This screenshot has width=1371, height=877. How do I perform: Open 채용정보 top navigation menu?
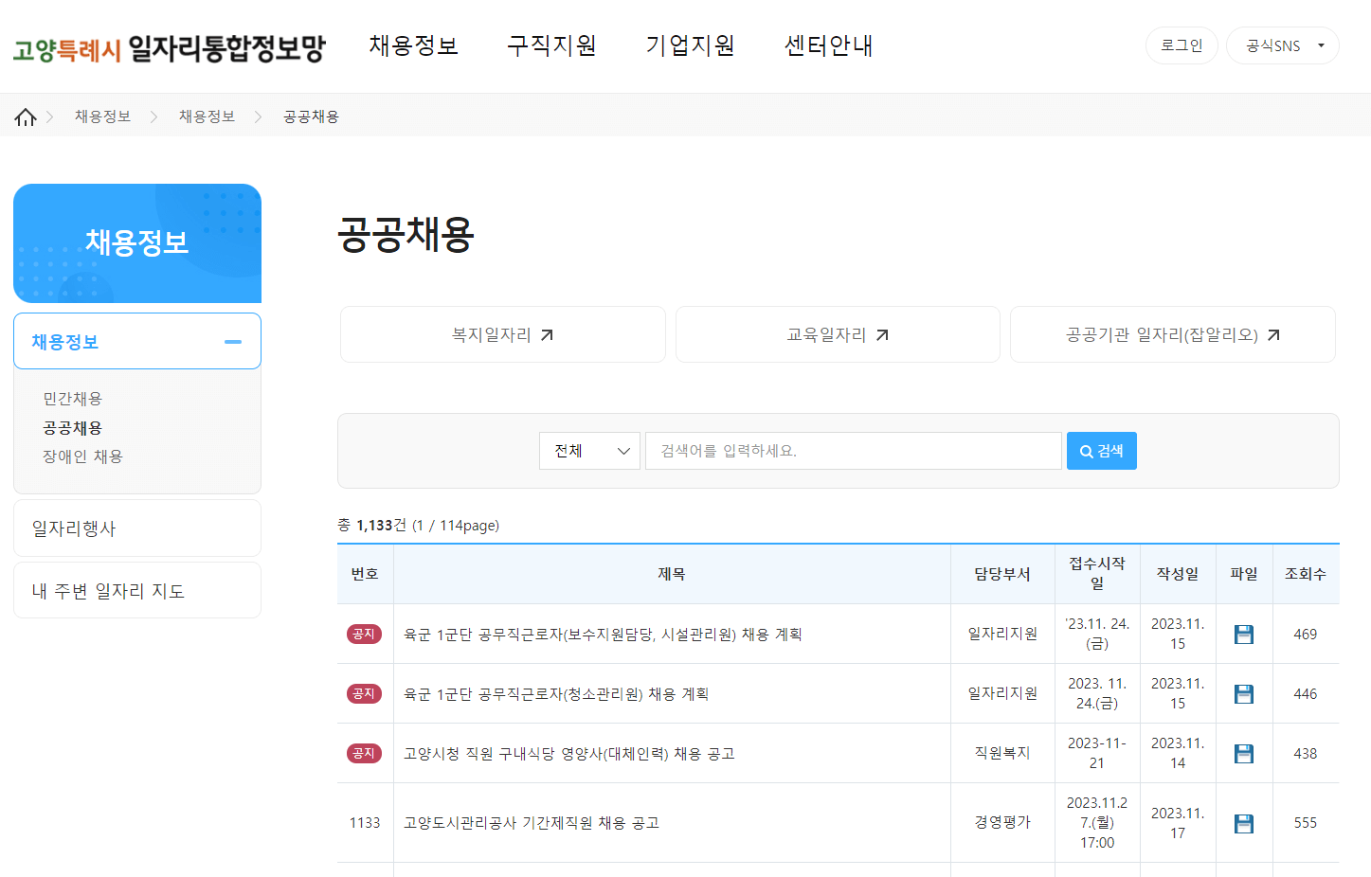413,45
